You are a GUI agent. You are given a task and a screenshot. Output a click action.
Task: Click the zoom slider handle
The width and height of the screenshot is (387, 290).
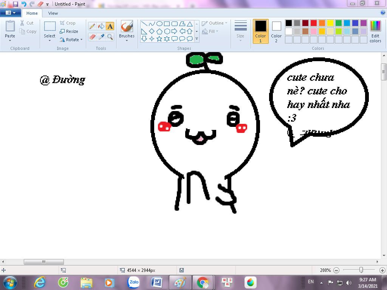pyautogui.click(x=361, y=270)
